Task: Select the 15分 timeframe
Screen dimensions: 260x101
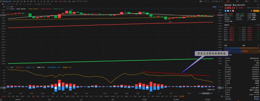Action: tap(52, 1)
